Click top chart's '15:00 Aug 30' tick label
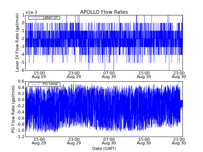Image resolution: width=203 pixels, height=152 pixels. coord(144,75)
